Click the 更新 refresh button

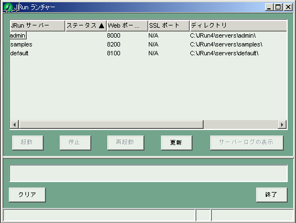coord(176,143)
